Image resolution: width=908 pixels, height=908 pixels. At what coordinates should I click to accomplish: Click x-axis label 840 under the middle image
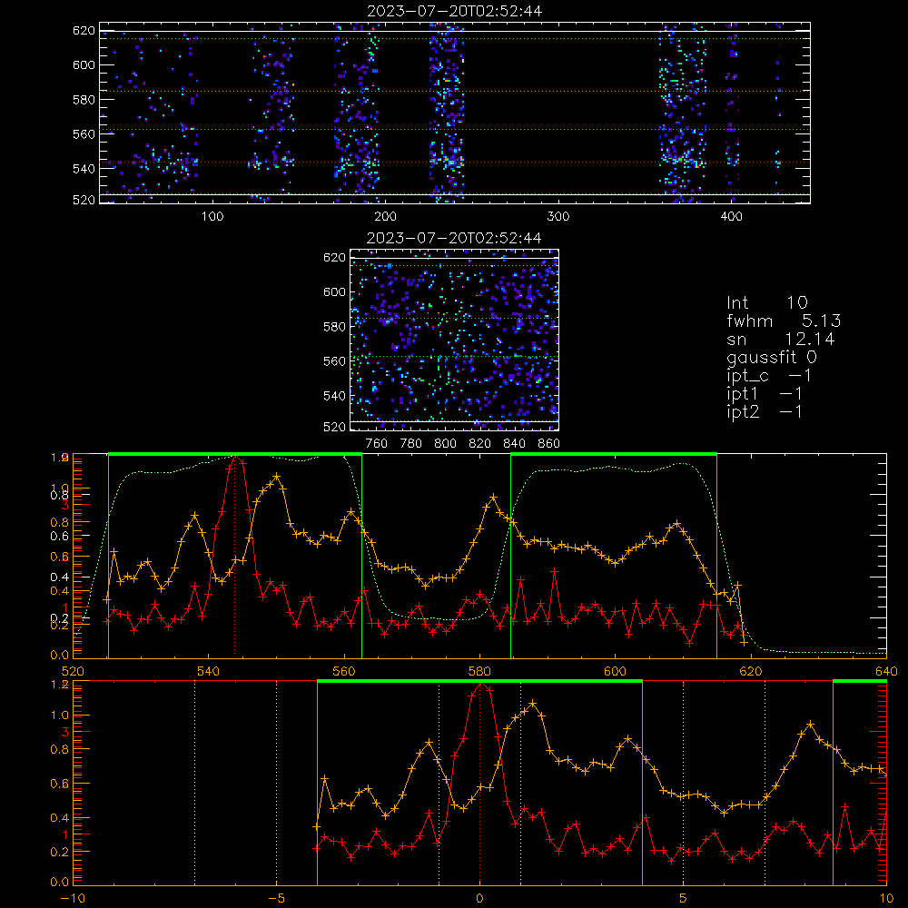(x=514, y=444)
